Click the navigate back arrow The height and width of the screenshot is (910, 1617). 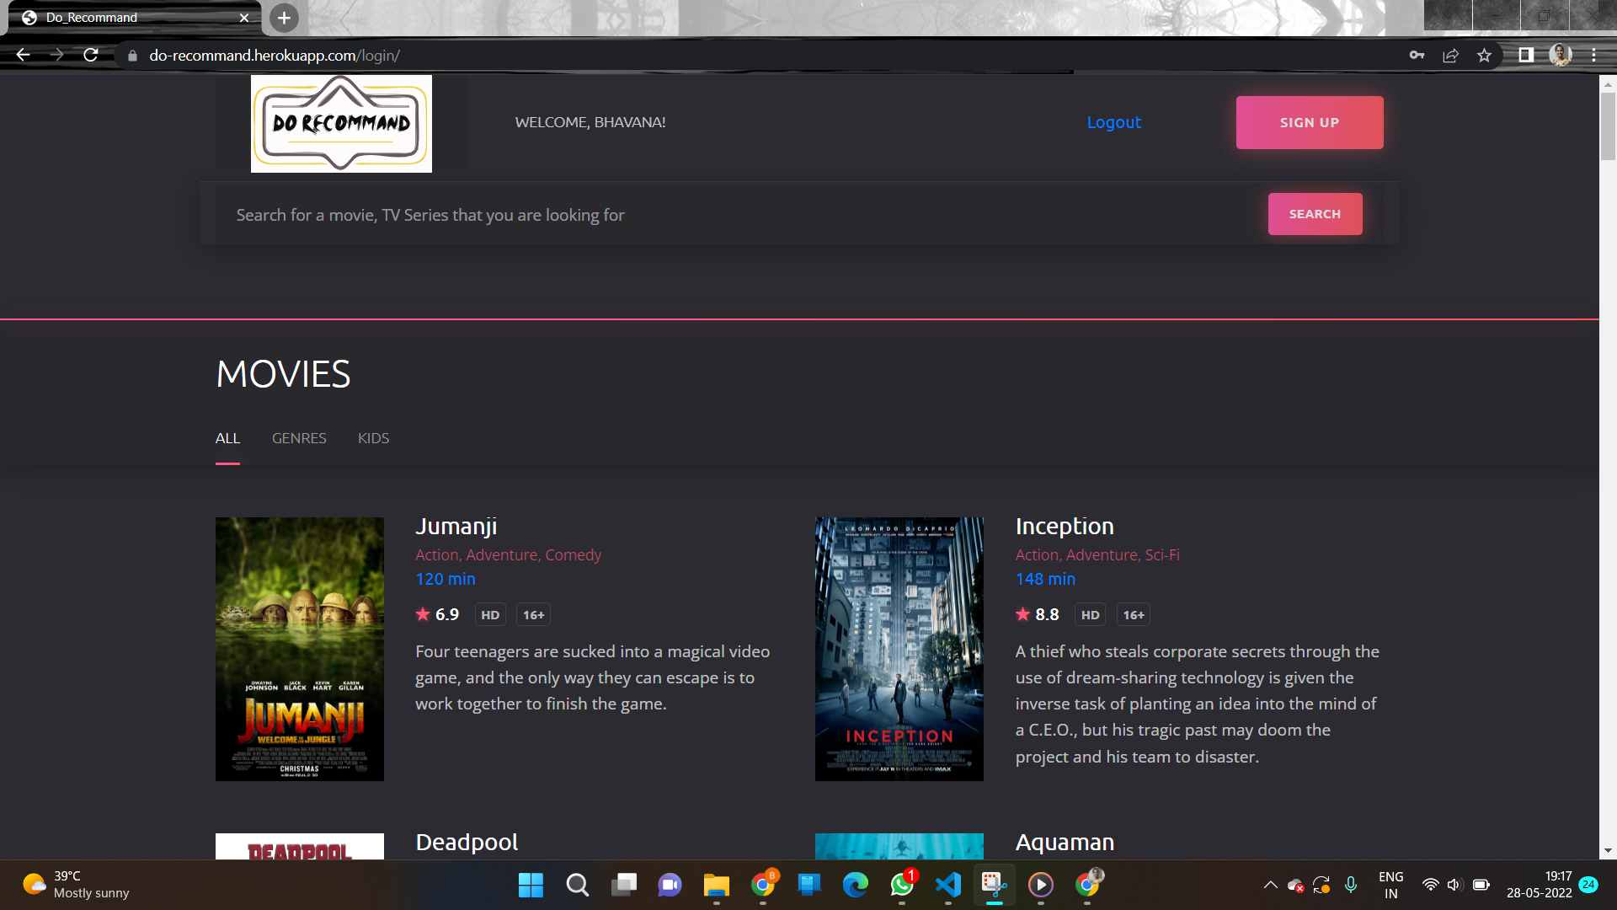23,55
